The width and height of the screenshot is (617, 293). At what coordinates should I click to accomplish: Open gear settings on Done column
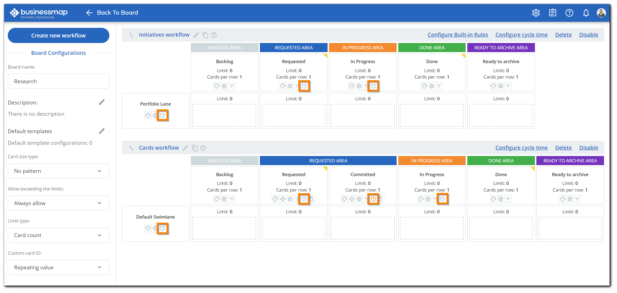click(501, 199)
